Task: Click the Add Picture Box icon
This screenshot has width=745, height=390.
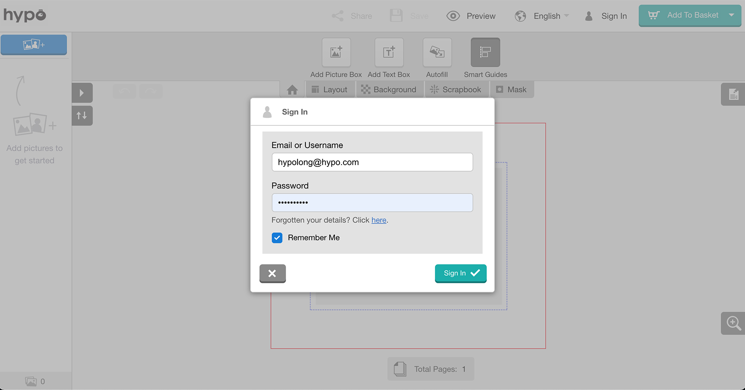Action: [336, 52]
